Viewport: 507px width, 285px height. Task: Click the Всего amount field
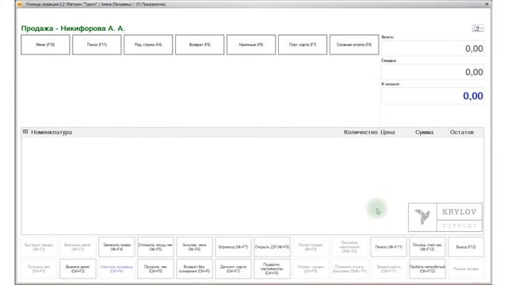pyautogui.click(x=433, y=48)
